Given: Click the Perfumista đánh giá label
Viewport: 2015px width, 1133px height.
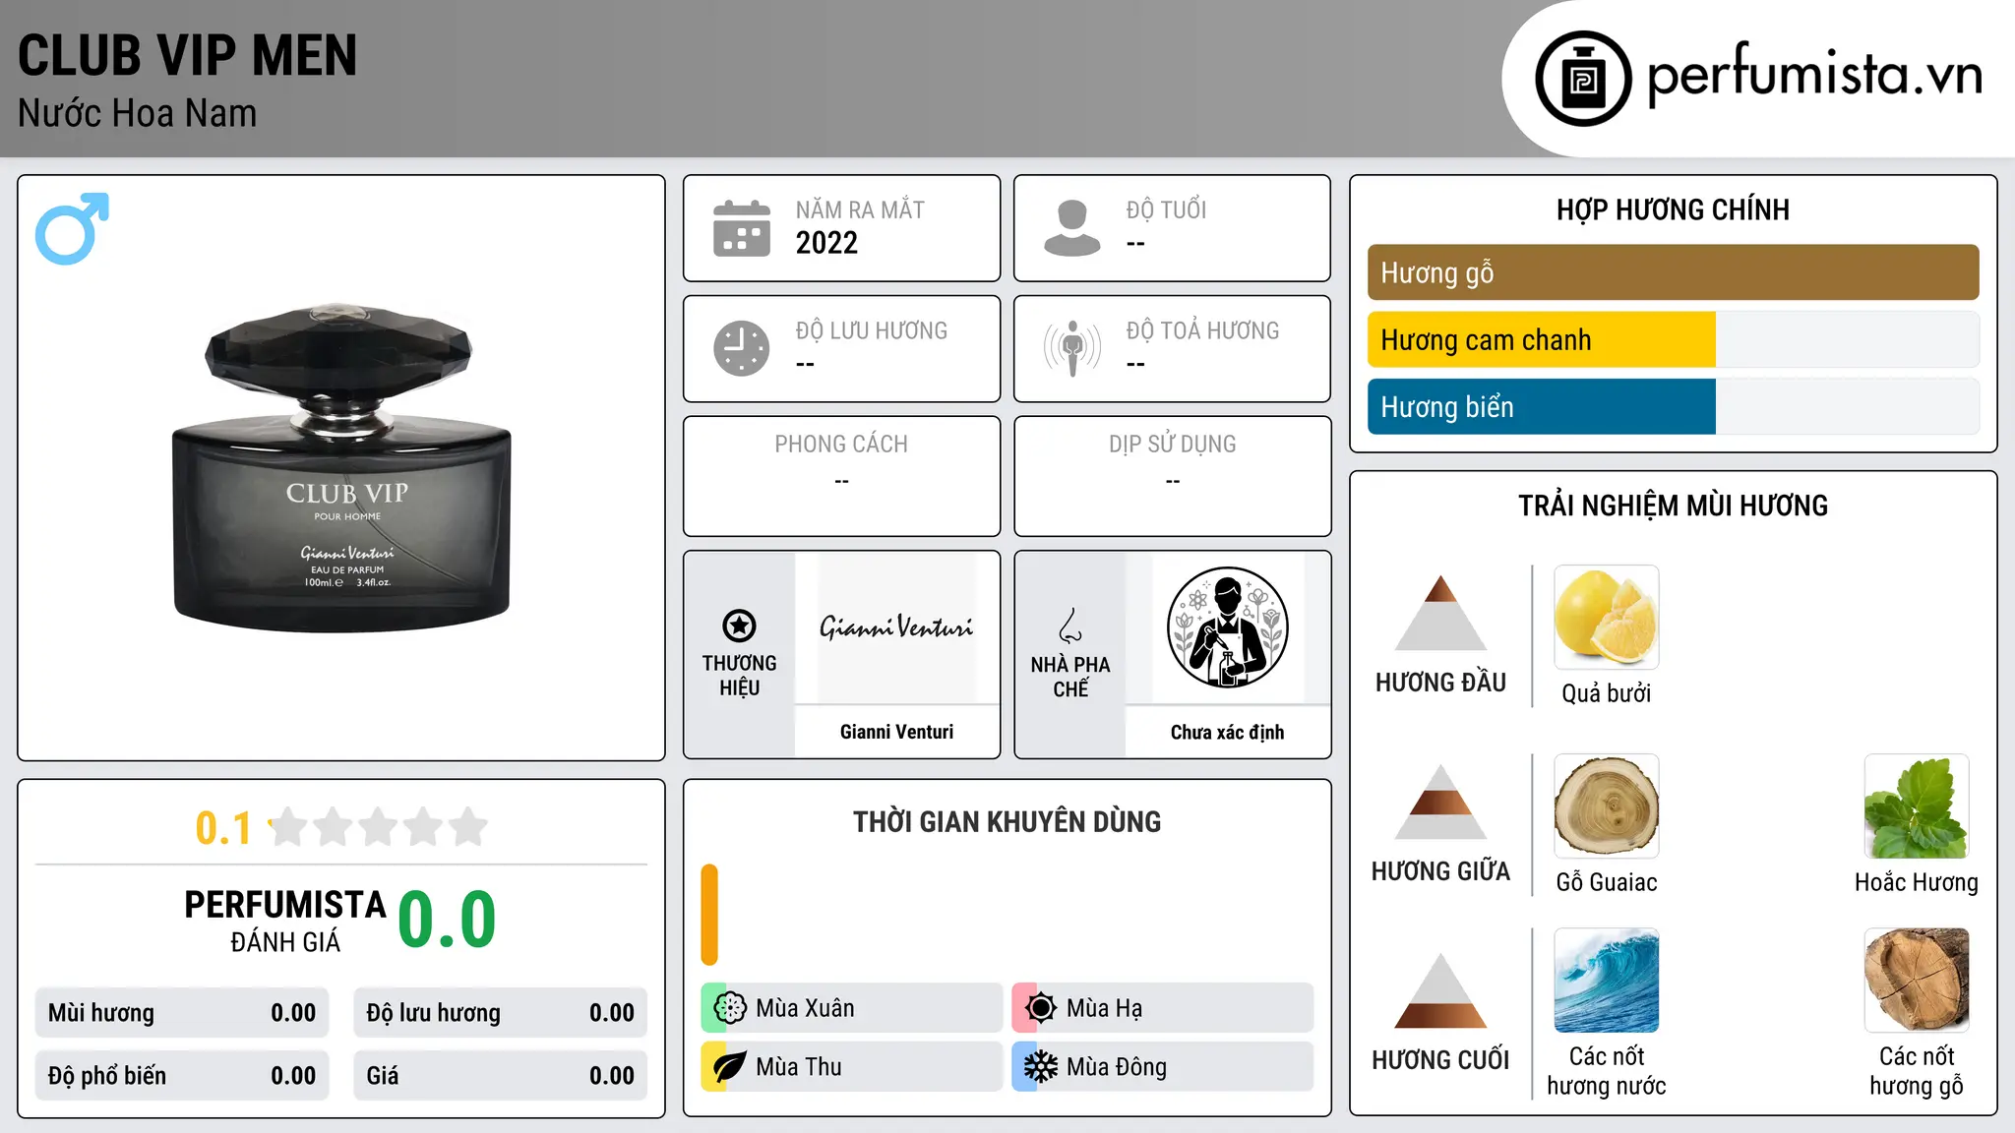Looking at the screenshot, I should point(285,921).
